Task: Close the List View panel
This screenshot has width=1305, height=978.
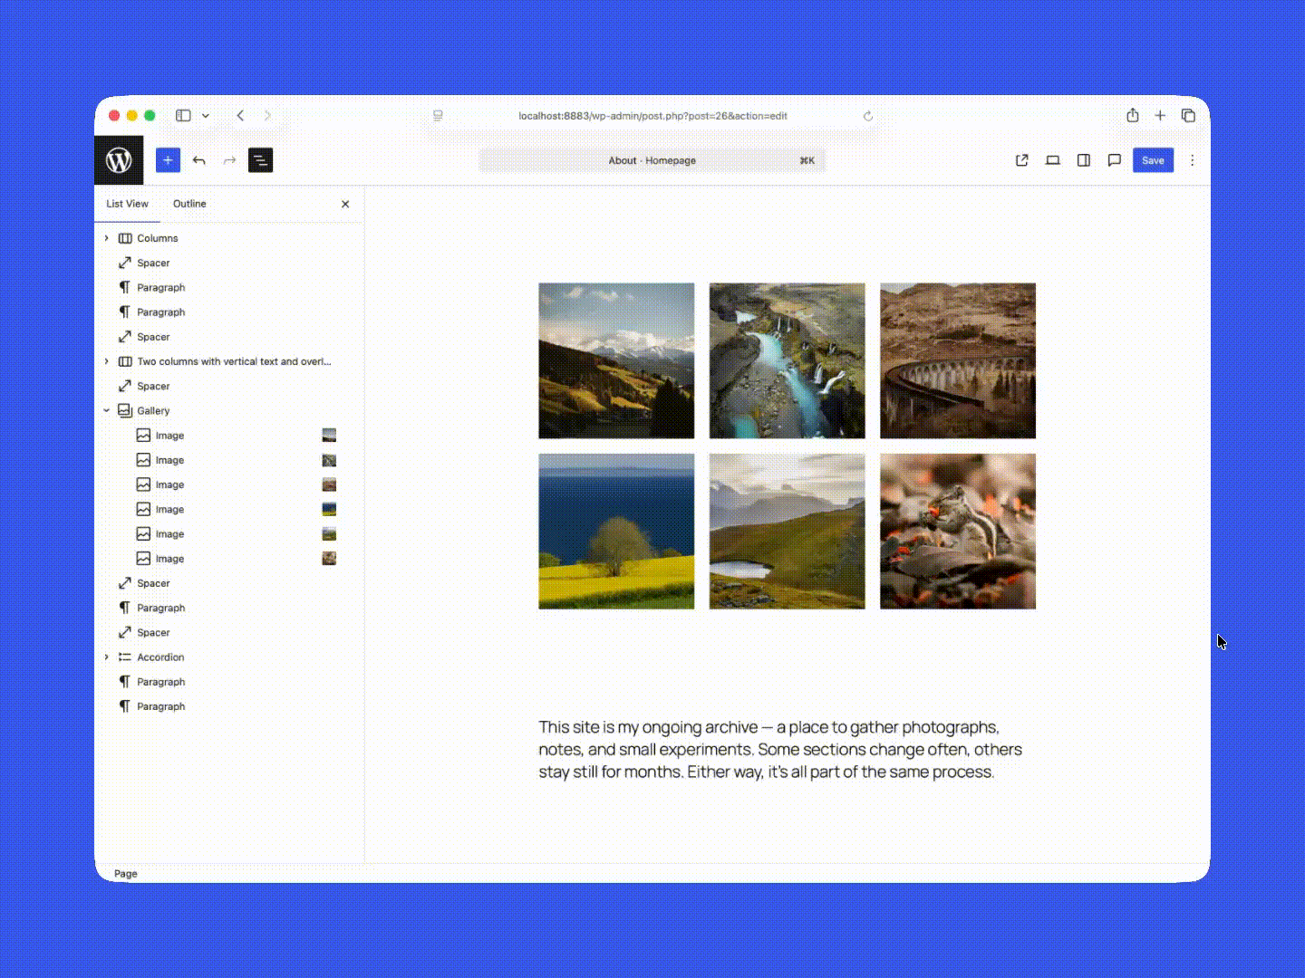Action: (344, 204)
